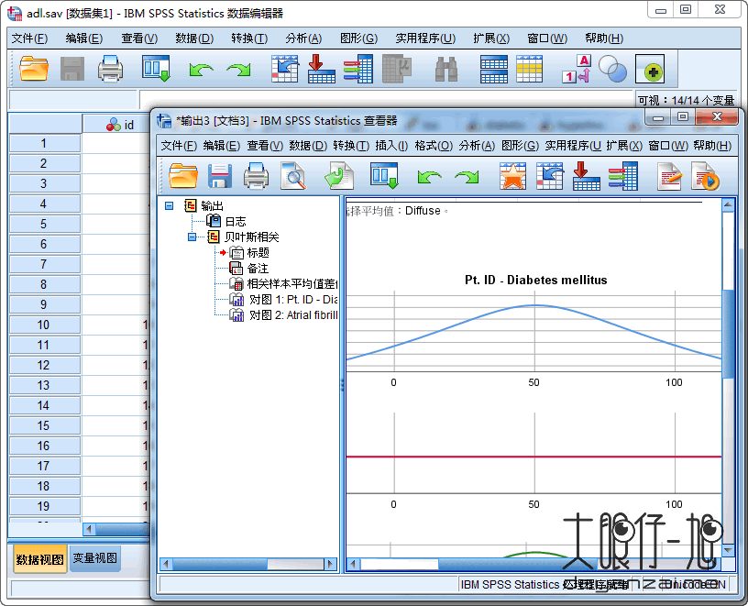Screen dimensions: 748x606
Task: Print icon in Viewer toolbar
Action: click(256, 176)
